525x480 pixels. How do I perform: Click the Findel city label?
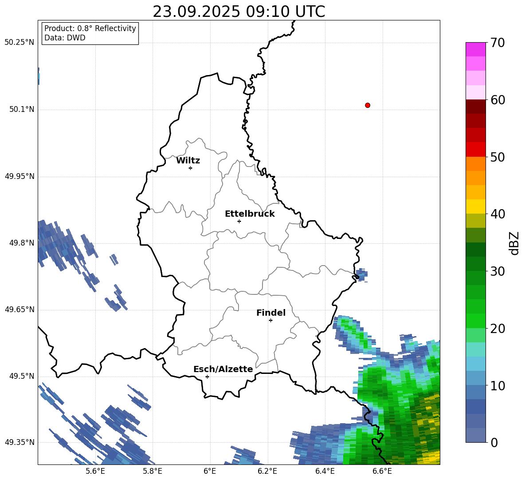pos(271,313)
